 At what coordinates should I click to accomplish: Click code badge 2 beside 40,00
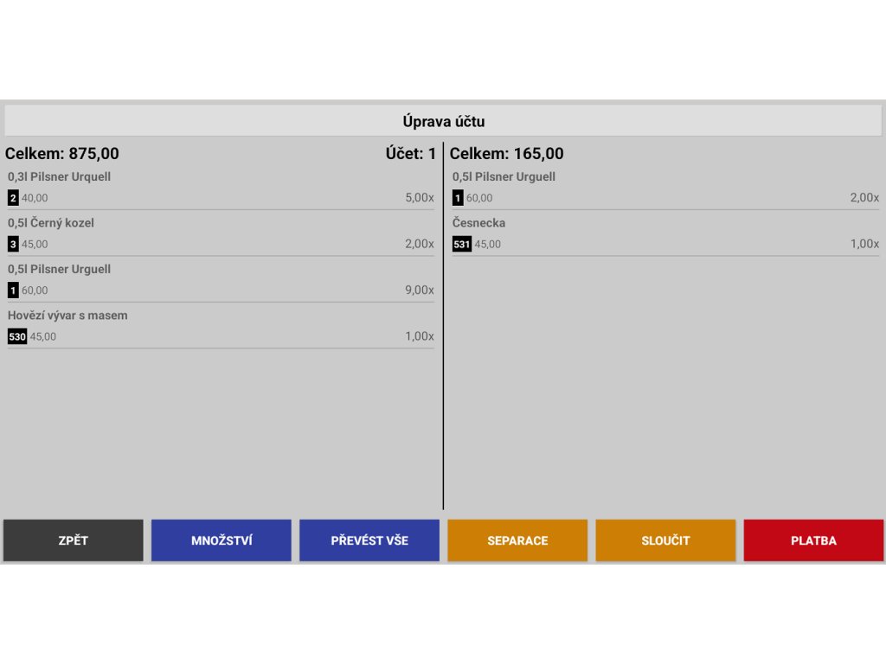point(13,198)
